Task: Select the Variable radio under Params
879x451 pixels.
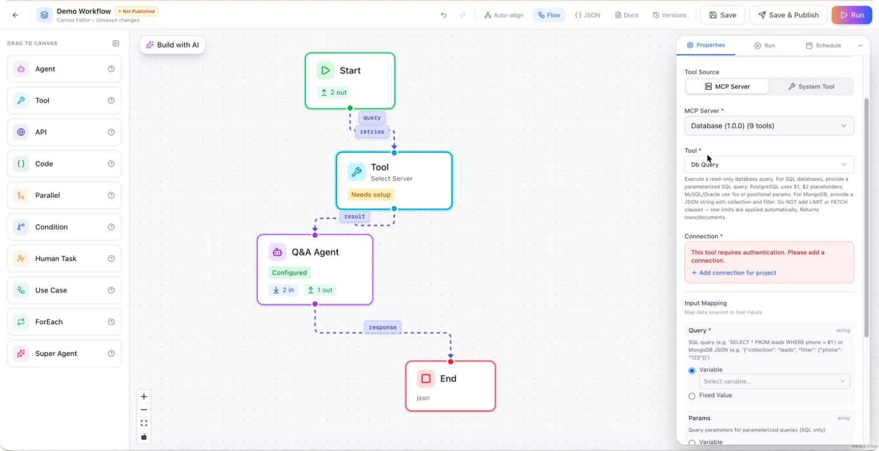Action: (x=692, y=442)
